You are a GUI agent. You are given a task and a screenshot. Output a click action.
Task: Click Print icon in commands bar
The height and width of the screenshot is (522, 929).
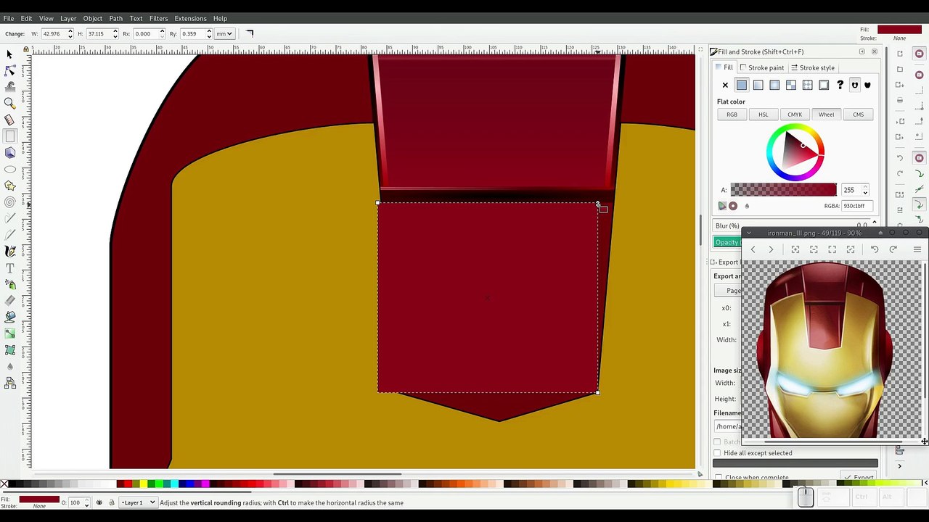[x=900, y=101]
